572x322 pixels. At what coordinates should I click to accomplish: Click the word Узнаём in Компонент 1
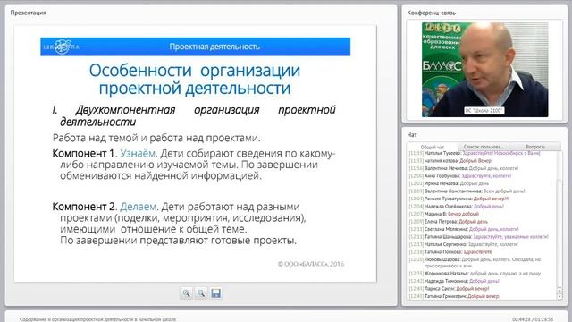tap(138, 153)
